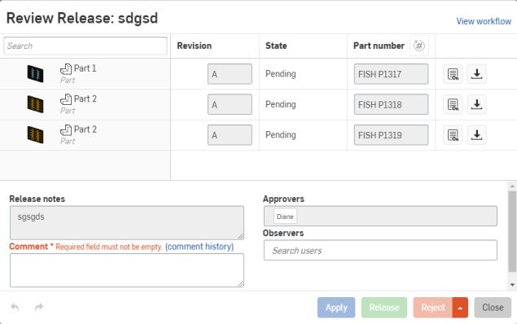
Task: Open properties for FISH P1318 row
Action: coord(453,104)
